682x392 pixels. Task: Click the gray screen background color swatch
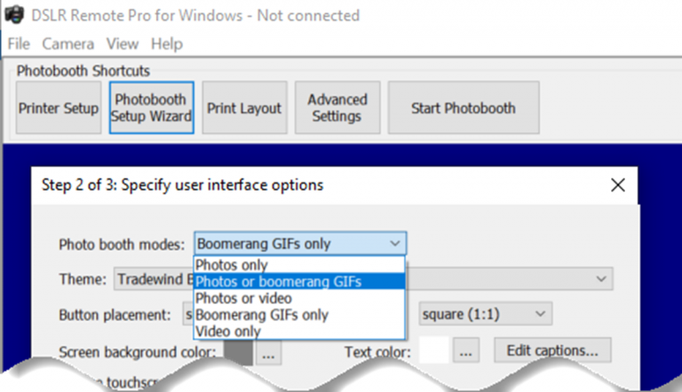tap(238, 352)
